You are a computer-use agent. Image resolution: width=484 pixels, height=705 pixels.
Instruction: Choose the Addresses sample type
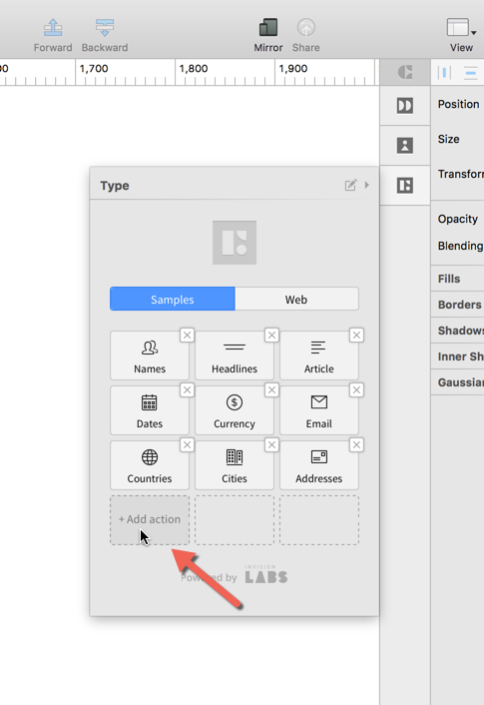coord(319,465)
